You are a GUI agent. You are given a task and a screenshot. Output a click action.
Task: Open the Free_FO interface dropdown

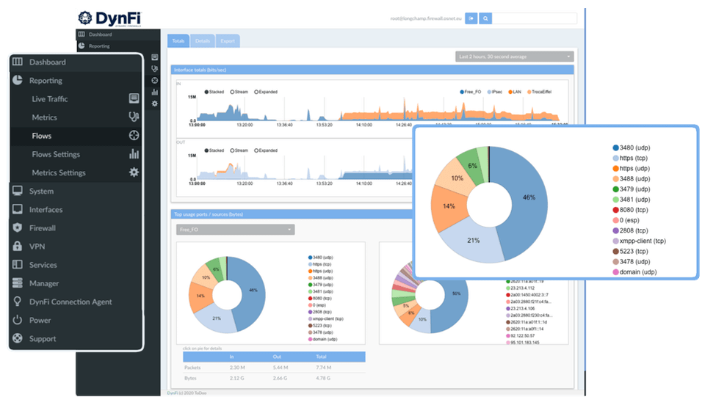coord(235,230)
